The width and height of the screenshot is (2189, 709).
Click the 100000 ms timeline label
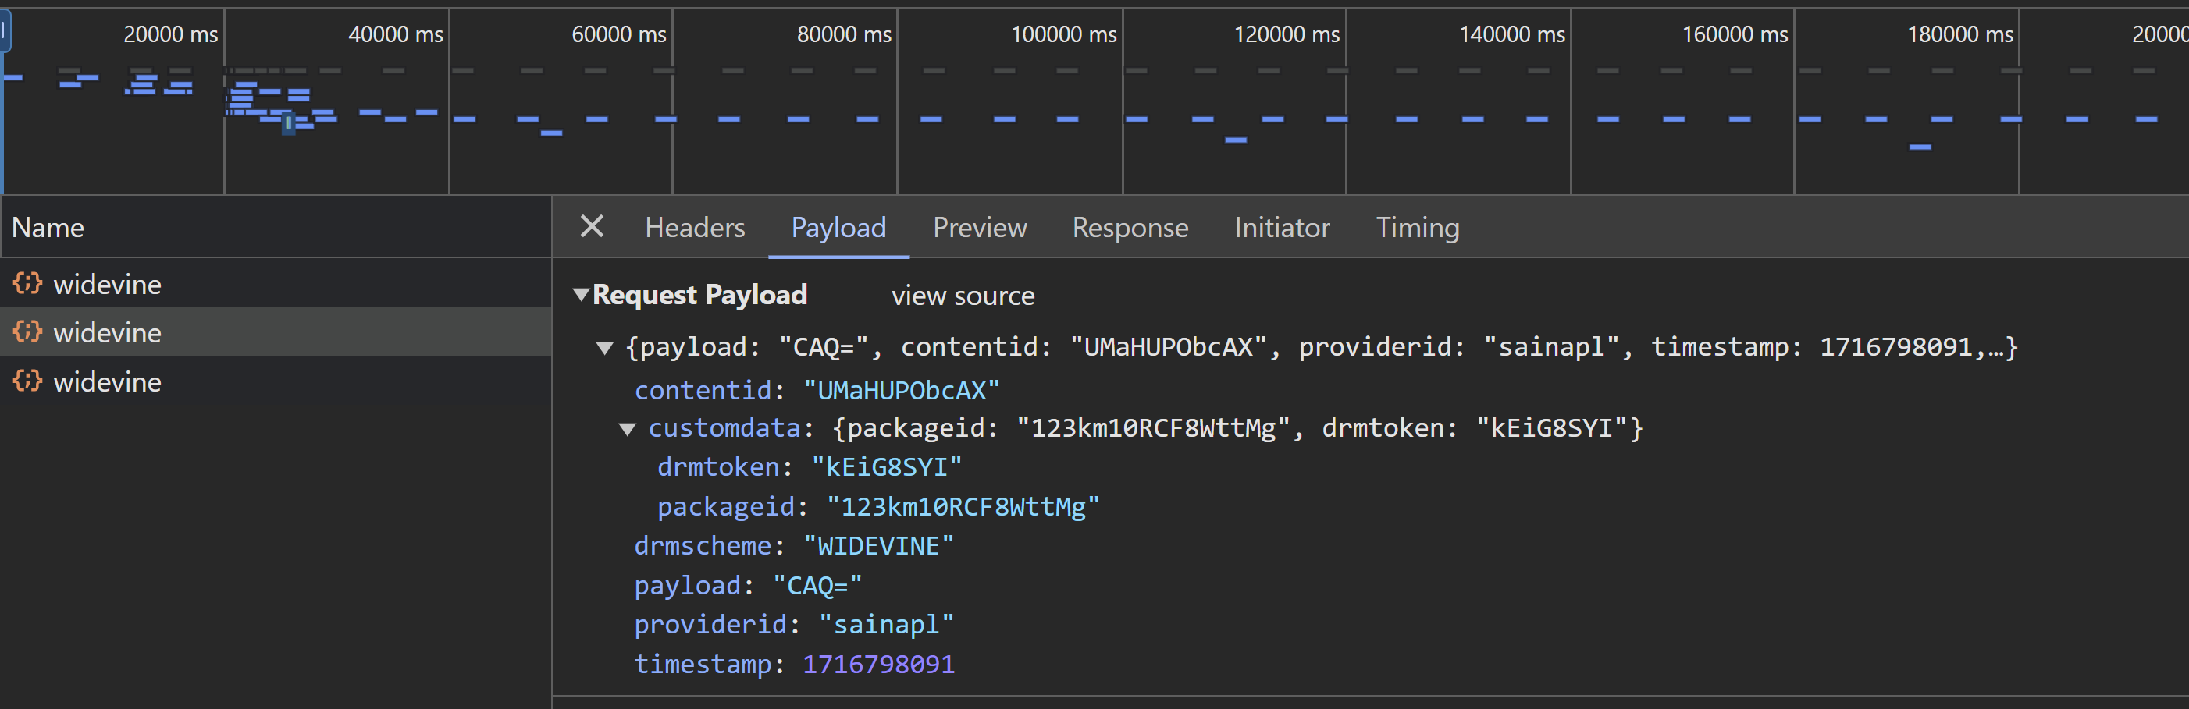(x=1063, y=35)
